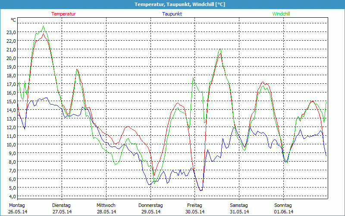Click the blue Taupunkt legend label
Screen dimensions: 345x216
coord(172,14)
